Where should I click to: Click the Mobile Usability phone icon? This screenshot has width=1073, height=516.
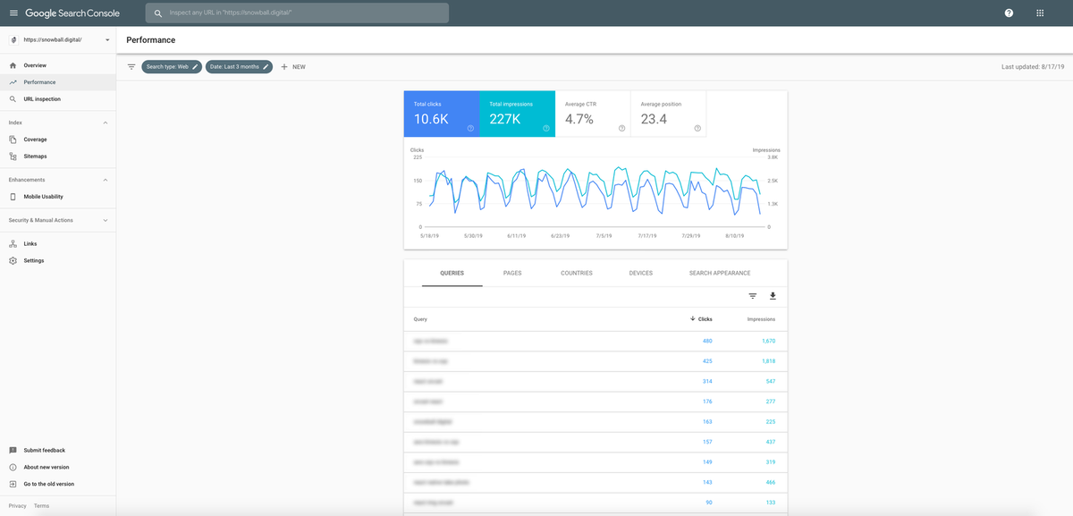[x=13, y=197]
